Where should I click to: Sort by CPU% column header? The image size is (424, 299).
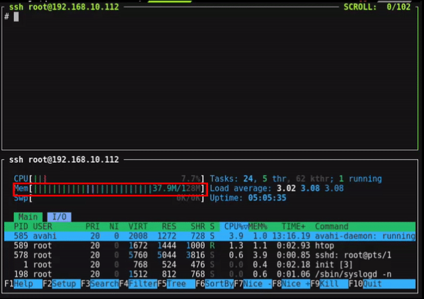233,227
